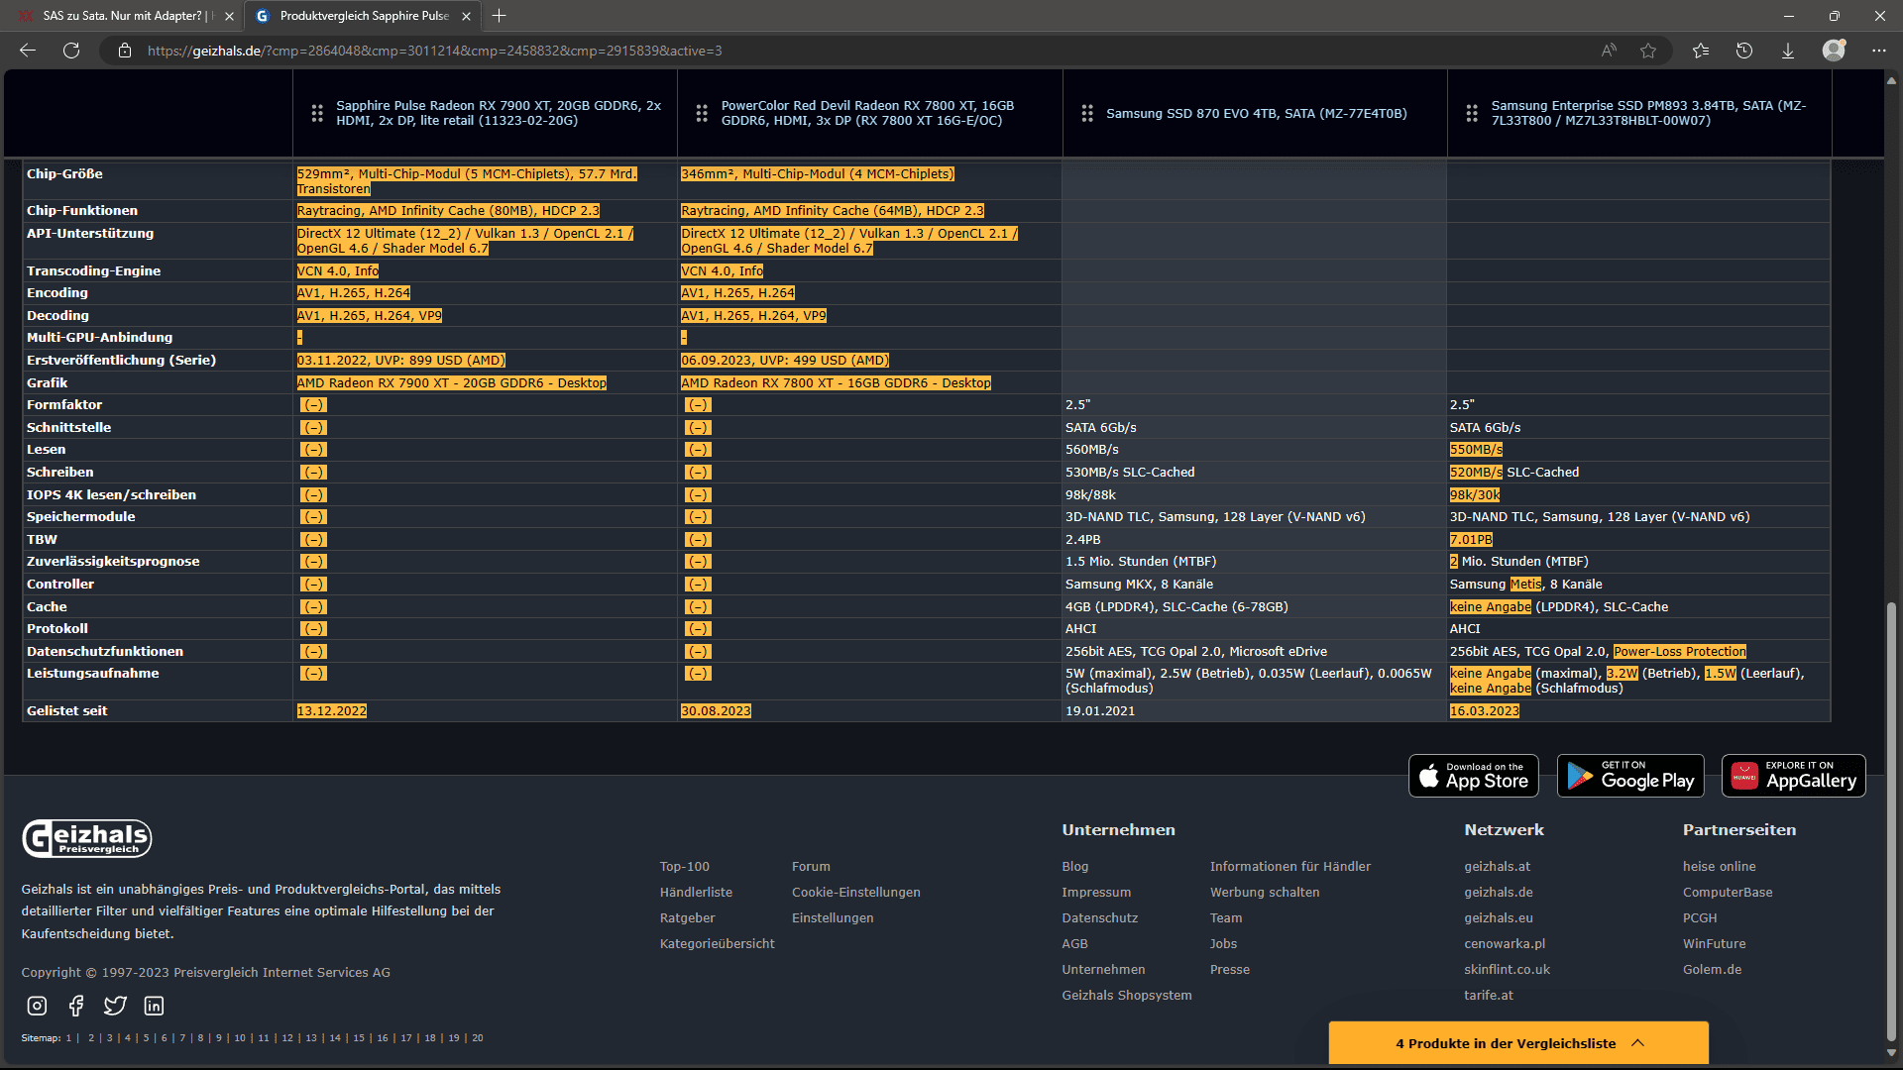Open browser downloads icon
Viewport: 1903px width, 1070px height.
[1788, 51]
